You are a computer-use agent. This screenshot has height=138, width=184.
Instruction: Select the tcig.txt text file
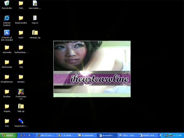point(35,18)
